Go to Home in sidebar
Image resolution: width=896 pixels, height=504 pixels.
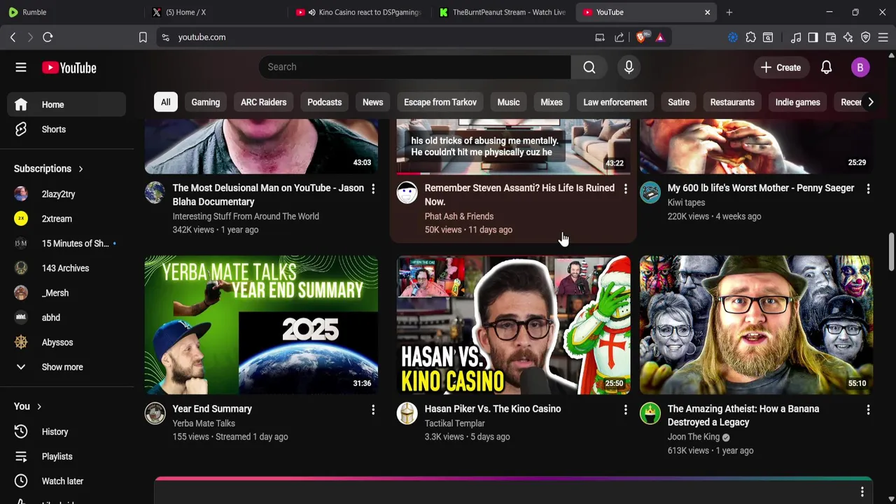[66, 104]
